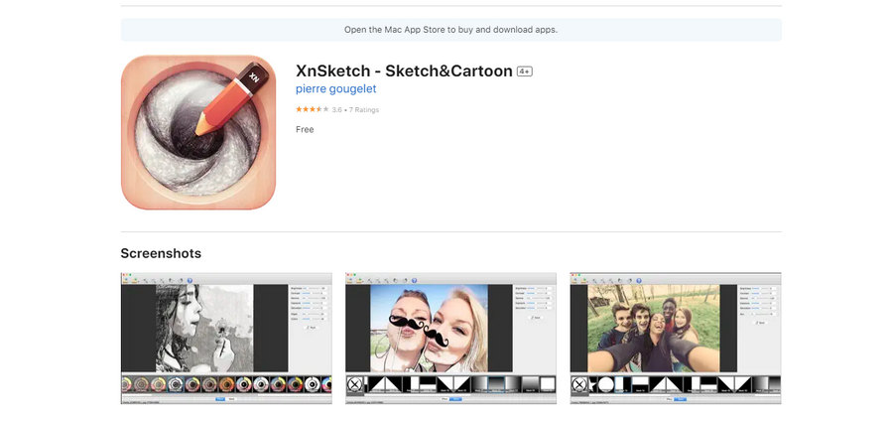888x422 pixels.
Task: Click the orange star rating
Action: (313, 109)
